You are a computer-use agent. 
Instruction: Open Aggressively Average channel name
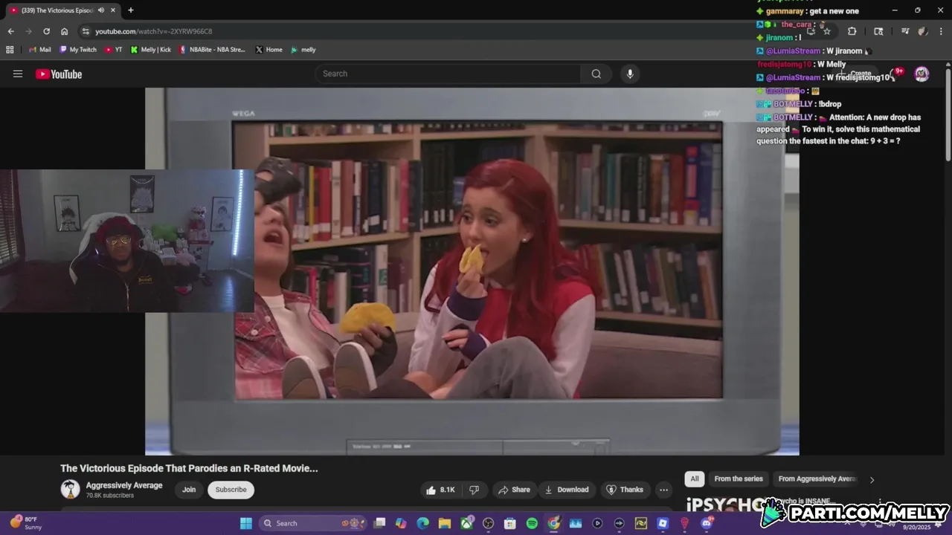click(124, 485)
